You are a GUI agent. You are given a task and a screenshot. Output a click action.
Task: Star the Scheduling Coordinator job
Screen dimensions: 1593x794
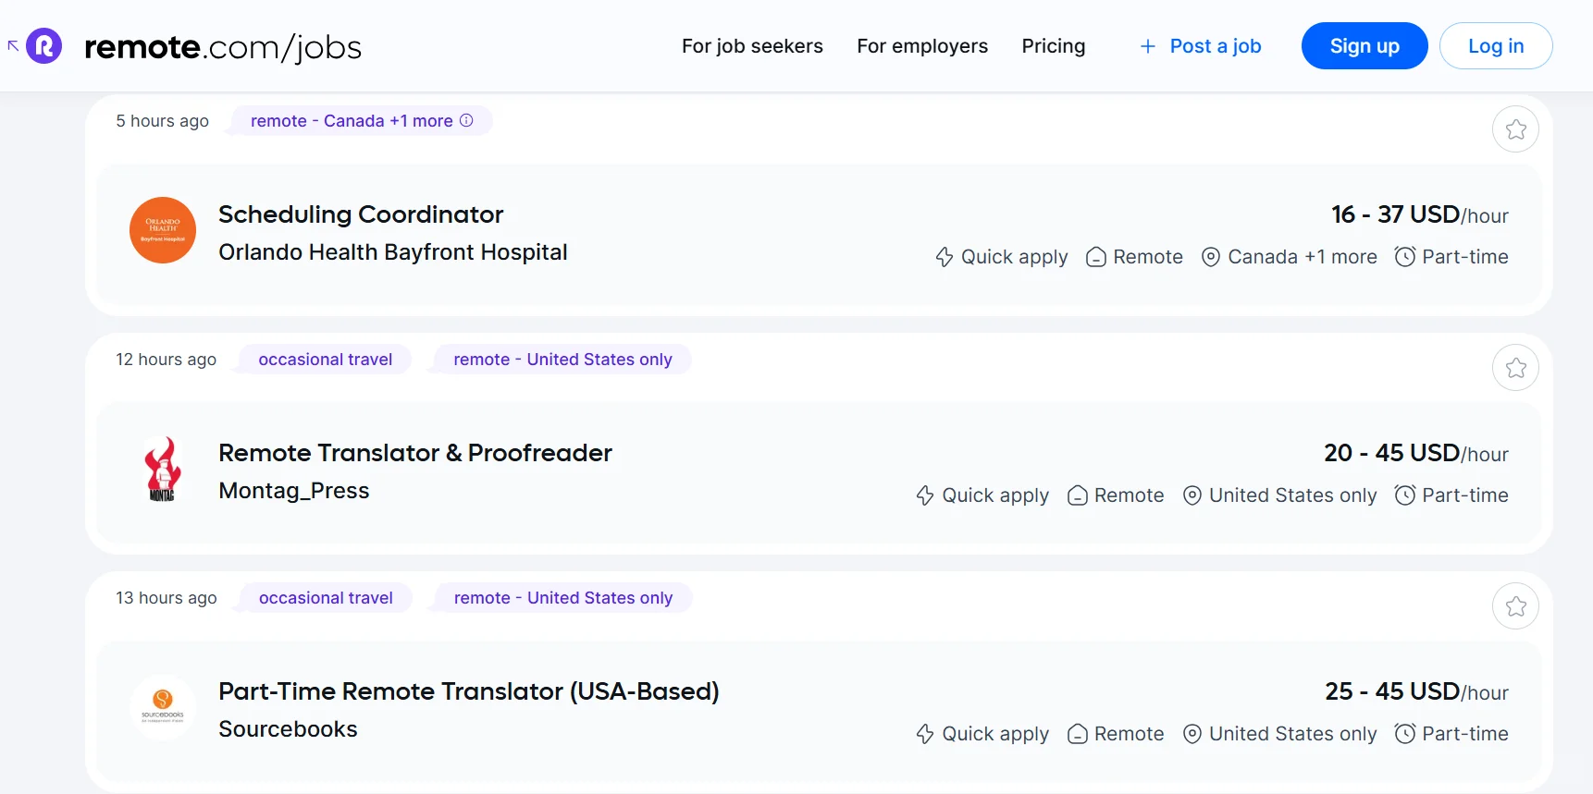[x=1515, y=129]
